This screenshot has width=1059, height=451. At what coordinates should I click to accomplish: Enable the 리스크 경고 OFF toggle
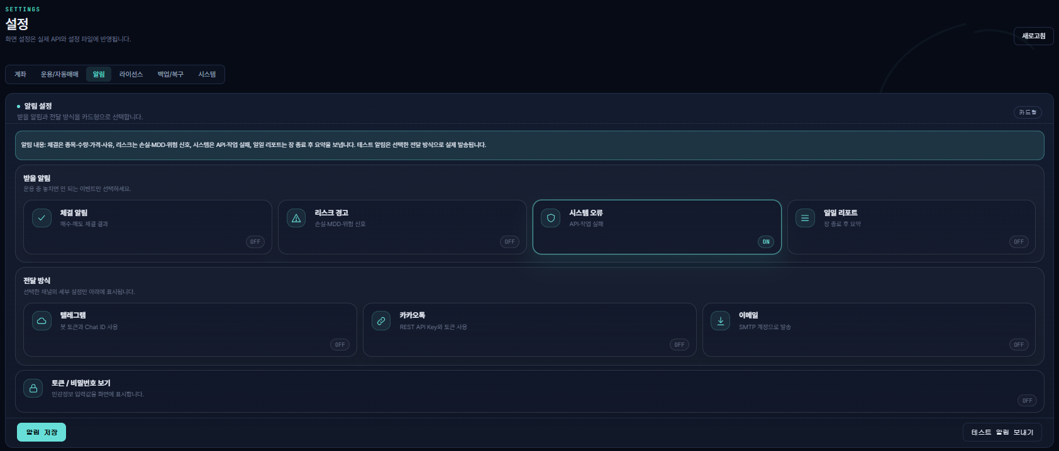click(x=510, y=242)
